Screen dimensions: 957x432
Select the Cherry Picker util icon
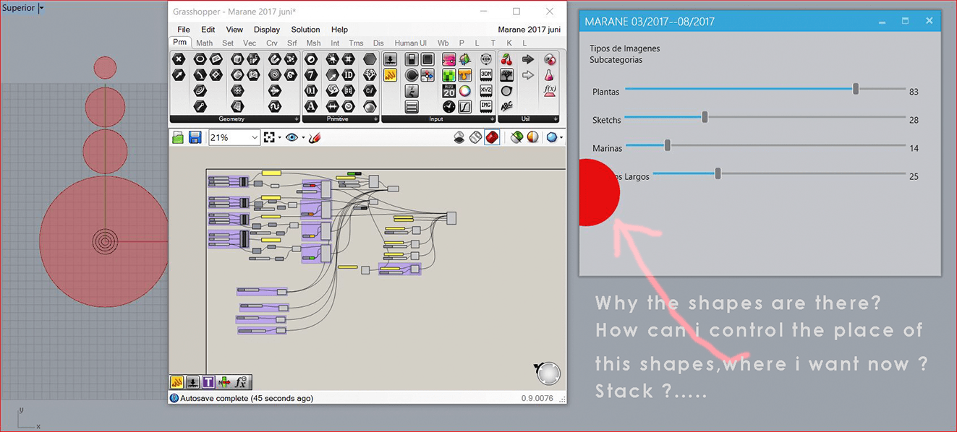click(506, 59)
